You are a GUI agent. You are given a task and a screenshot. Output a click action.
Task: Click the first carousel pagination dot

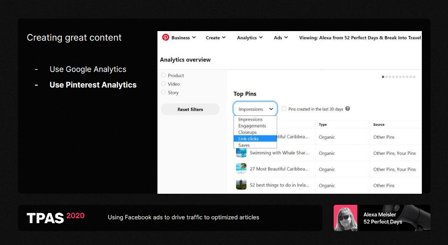pyautogui.click(x=383, y=77)
